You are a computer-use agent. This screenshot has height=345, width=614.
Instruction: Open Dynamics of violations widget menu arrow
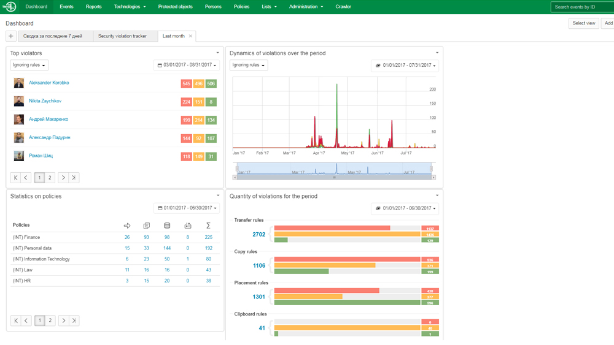437,53
